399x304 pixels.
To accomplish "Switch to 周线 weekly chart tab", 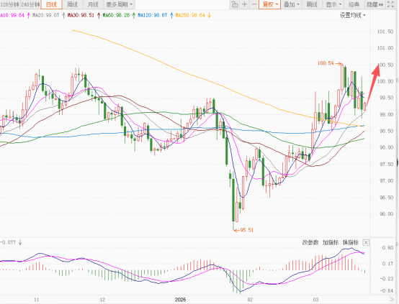I will point(72,4).
